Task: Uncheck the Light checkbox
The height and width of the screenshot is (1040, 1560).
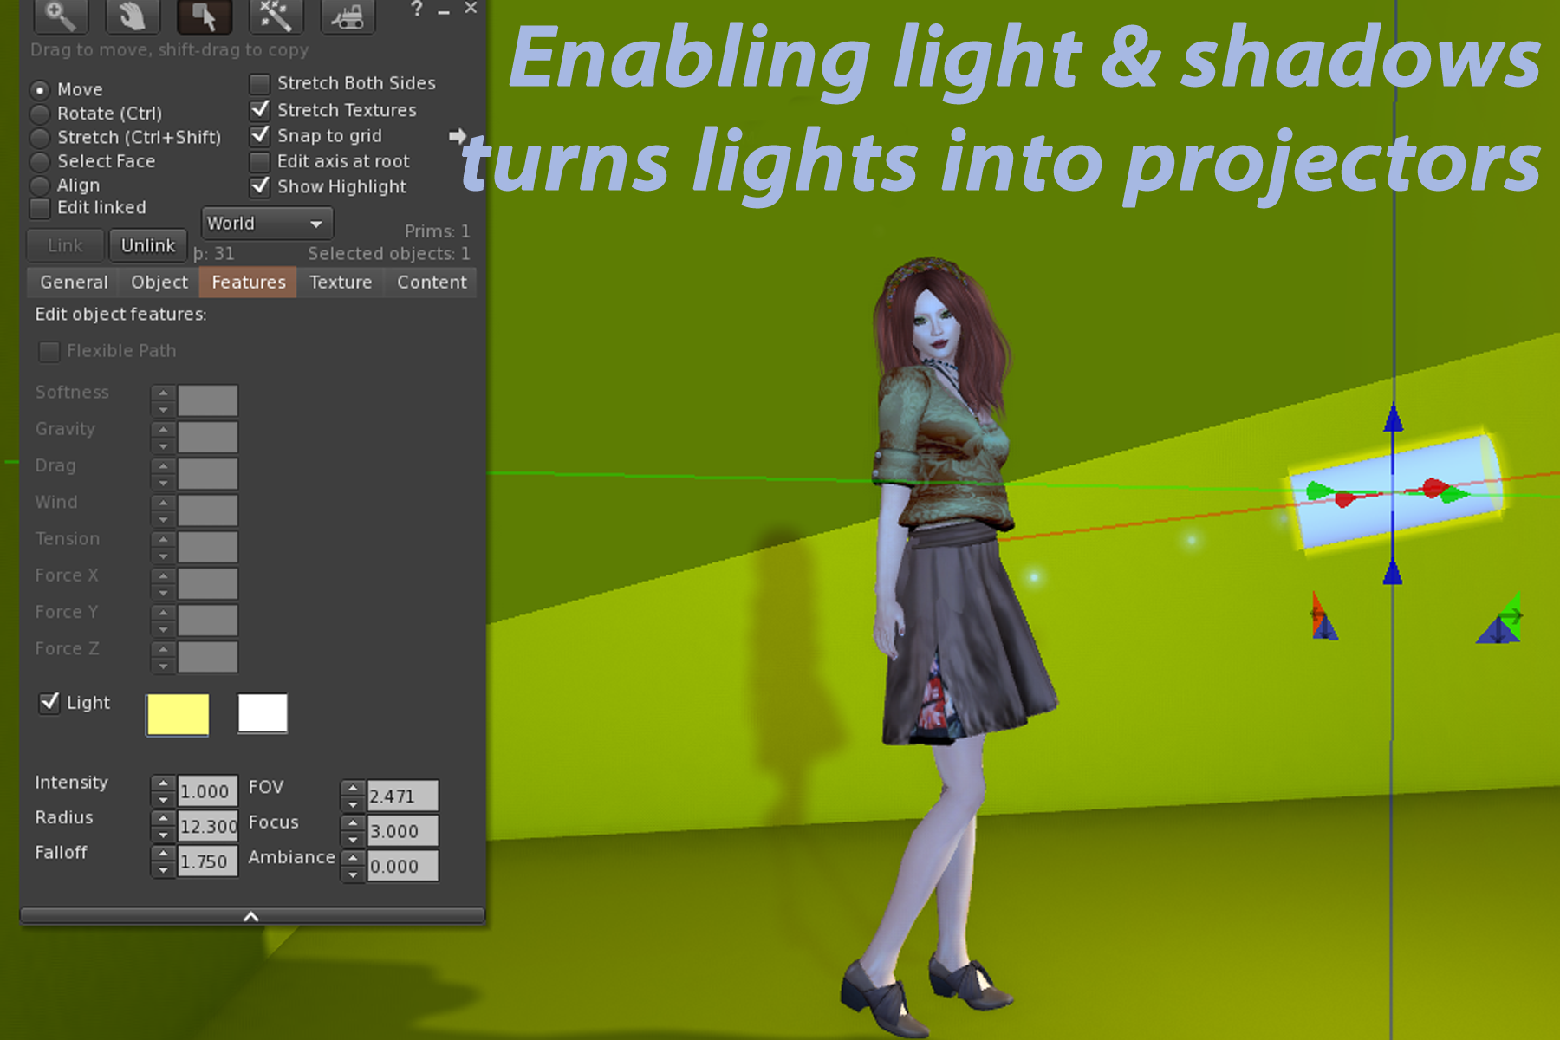Action: coord(49,702)
